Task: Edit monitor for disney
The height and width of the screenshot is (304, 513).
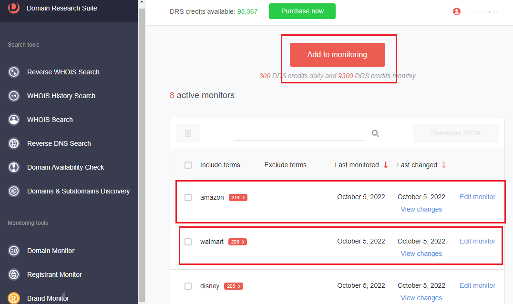Action: click(x=477, y=285)
